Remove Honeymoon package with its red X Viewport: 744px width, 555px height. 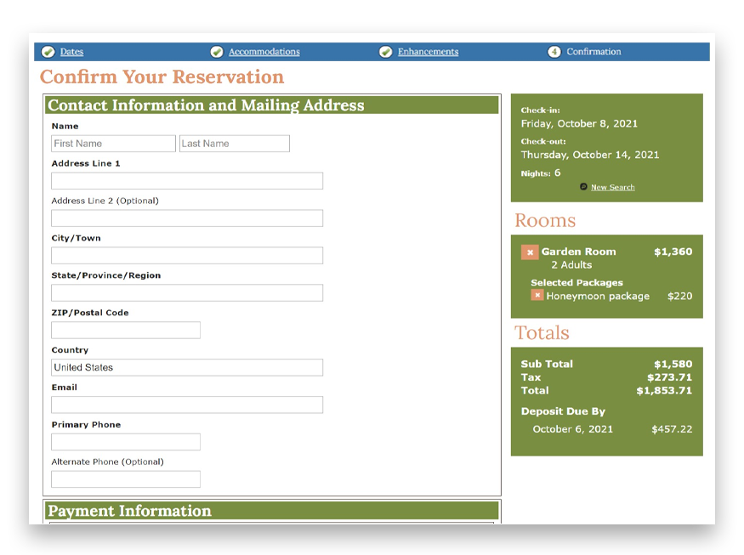[537, 295]
